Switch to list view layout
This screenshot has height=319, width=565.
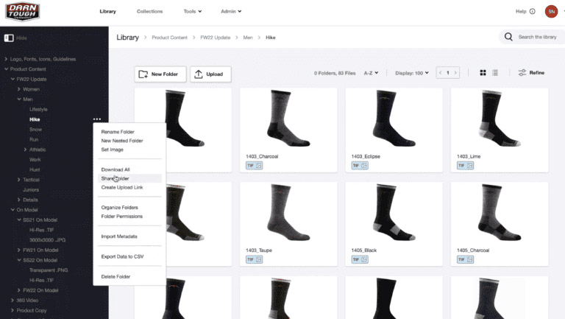coord(495,73)
